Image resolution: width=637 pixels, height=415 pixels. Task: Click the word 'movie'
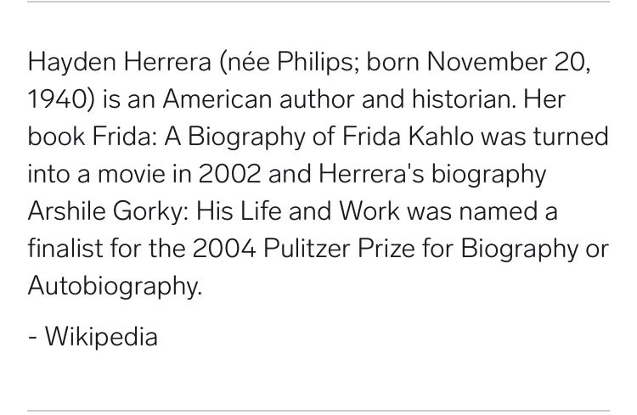tap(132, 174)
